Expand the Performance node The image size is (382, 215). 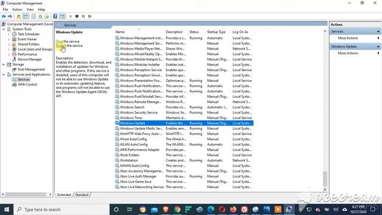[9, 54]
